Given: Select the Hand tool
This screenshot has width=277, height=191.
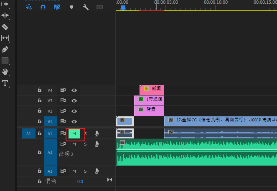Looking at the screenshot, I should point(5,72).
